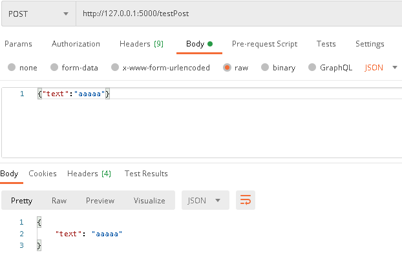This screenshot has width=402, height=255.
Task: Switch to the Authorization tab
Action: (x=76, y=44)
